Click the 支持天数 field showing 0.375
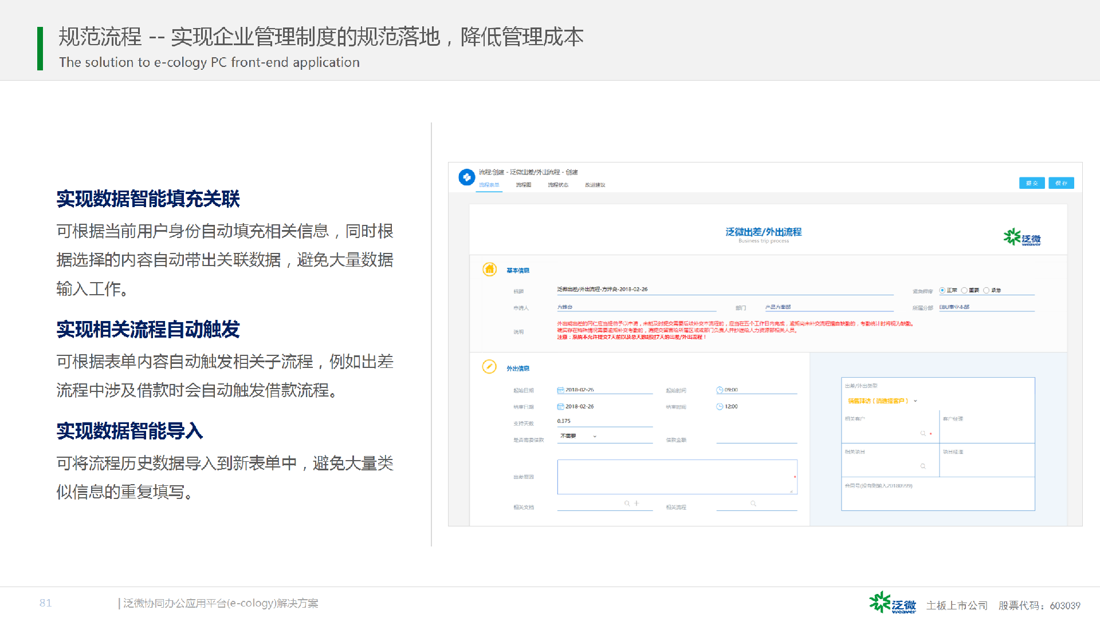 (604, 422)
